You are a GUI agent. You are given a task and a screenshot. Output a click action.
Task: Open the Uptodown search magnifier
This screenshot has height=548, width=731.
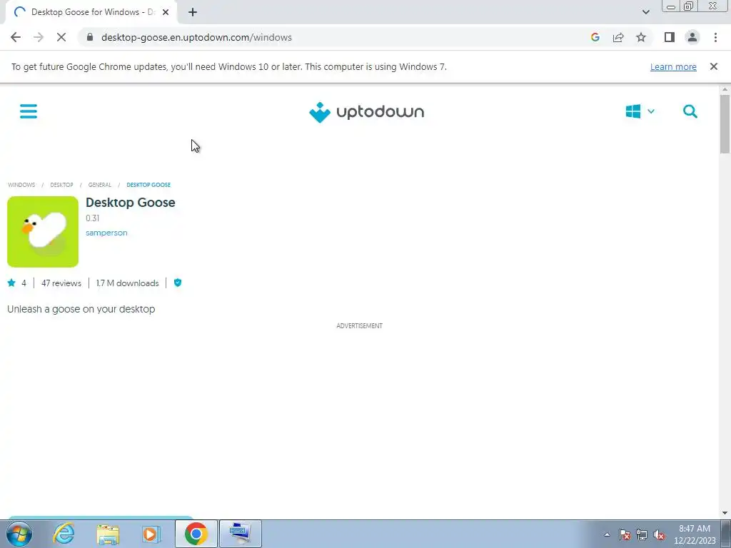690,111
